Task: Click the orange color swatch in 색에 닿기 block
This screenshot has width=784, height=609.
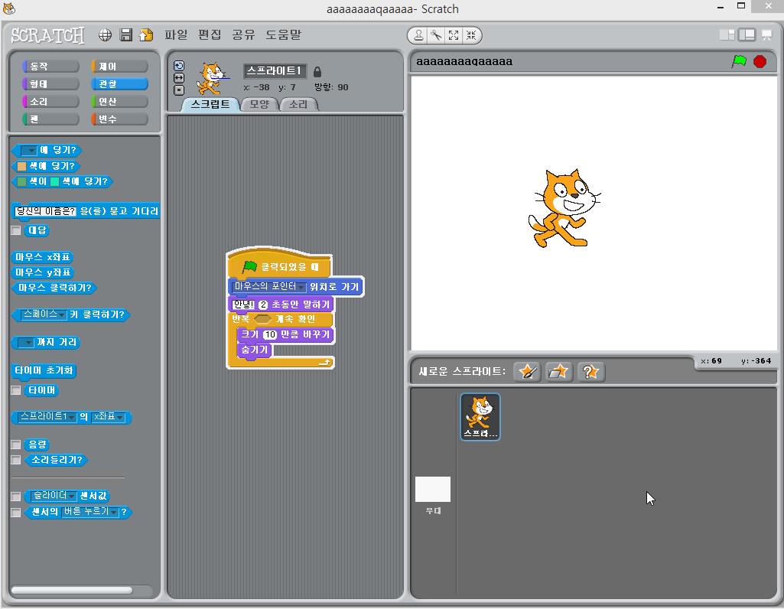Action: pyautogui.click(x=21, y=166)
